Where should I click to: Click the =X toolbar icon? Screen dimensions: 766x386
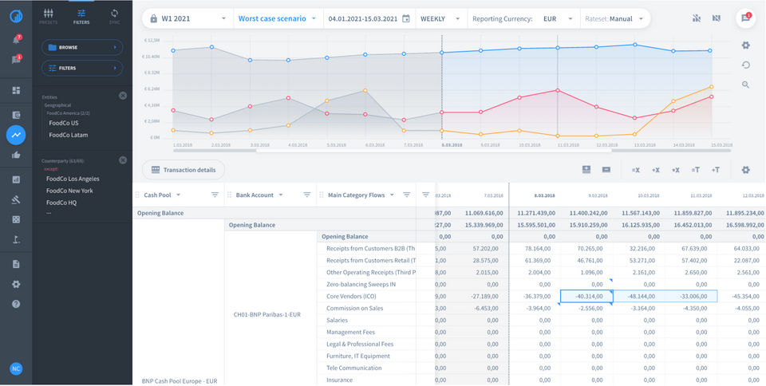point(636,170)
